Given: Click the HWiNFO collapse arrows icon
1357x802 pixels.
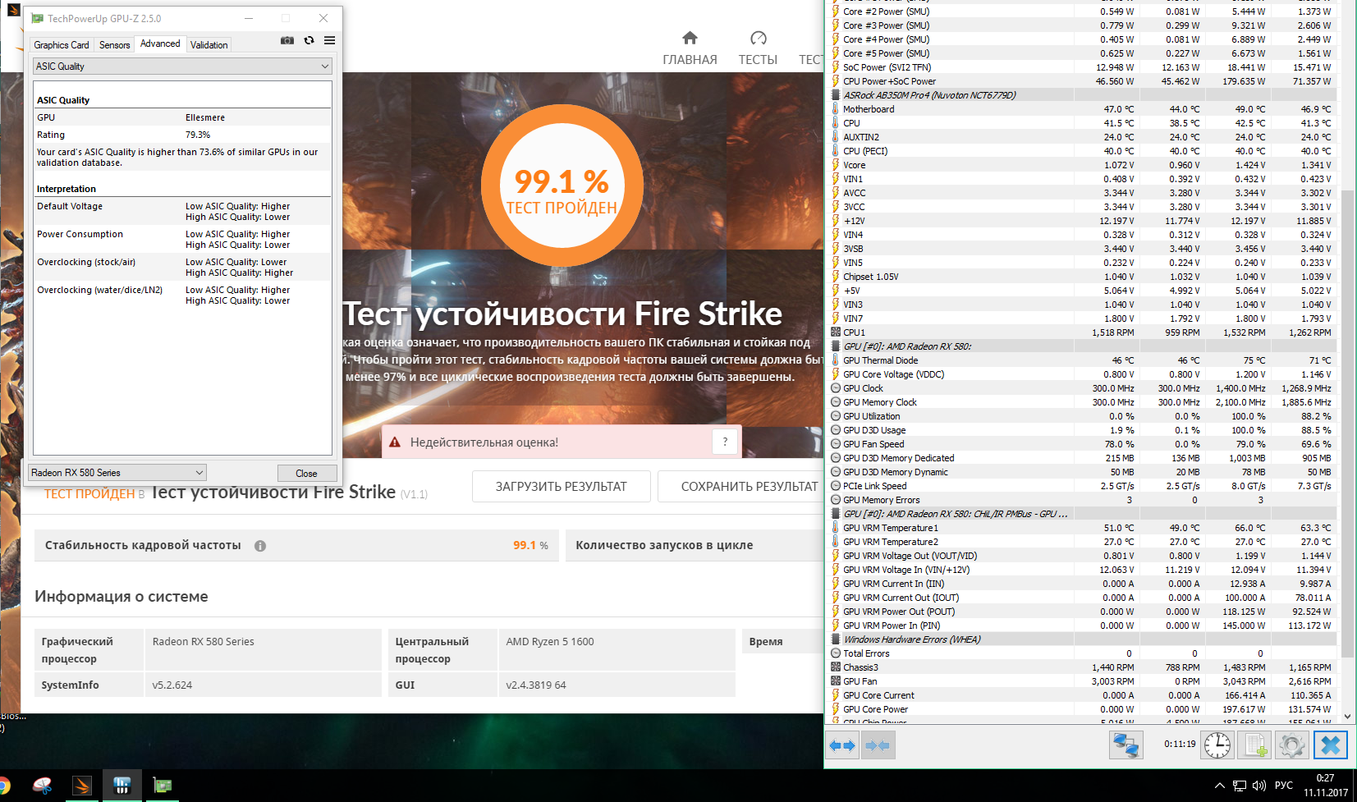Looking at the screenshot, I should (877, 745).
